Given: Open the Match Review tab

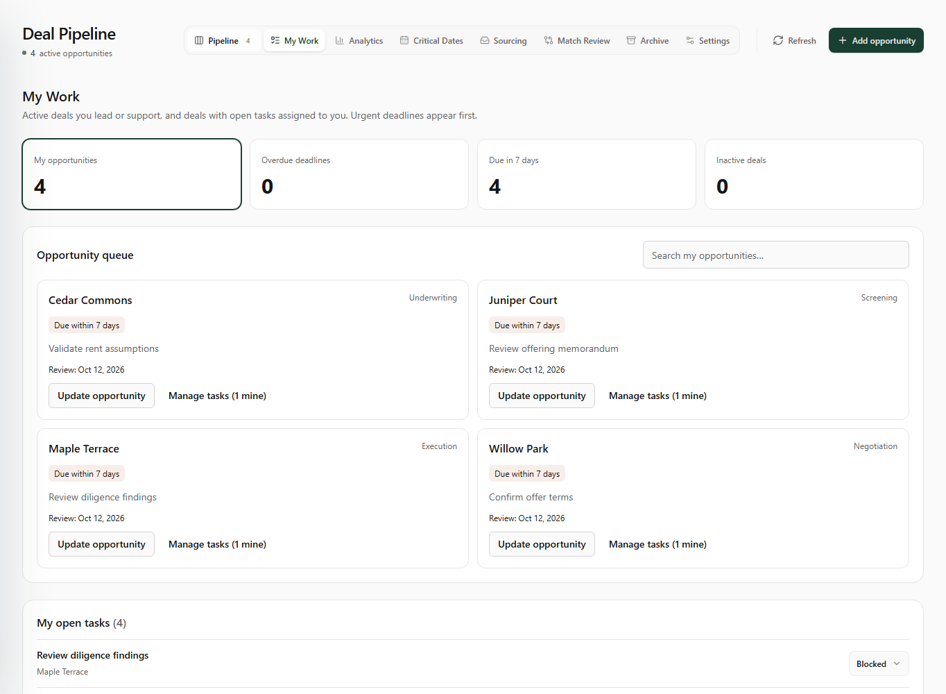Looking at the screenshot, I should tap(577, 40).
